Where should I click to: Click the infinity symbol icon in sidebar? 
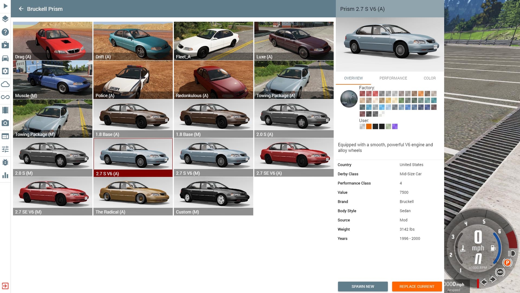(x=5, y=97)
